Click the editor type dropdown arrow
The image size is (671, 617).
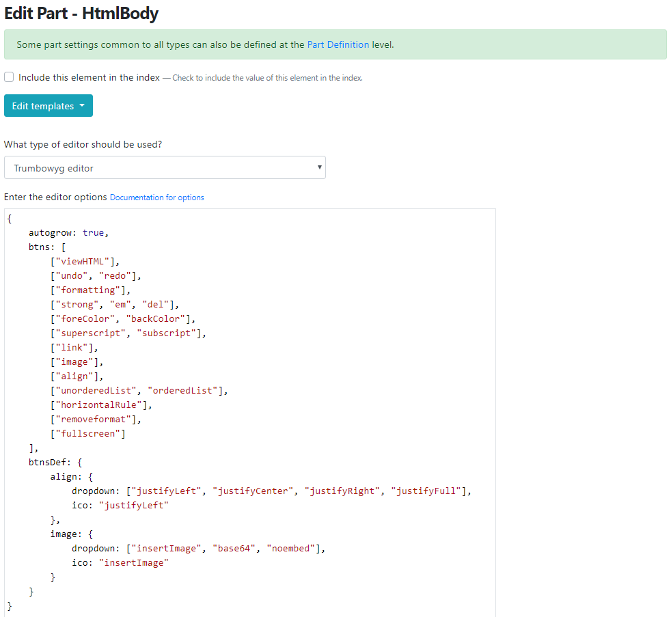tap(319, 167)
